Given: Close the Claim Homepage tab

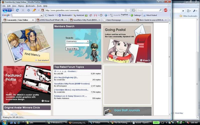Looking at the screenshot, I should pyautogui.click(x=132, y=20).
